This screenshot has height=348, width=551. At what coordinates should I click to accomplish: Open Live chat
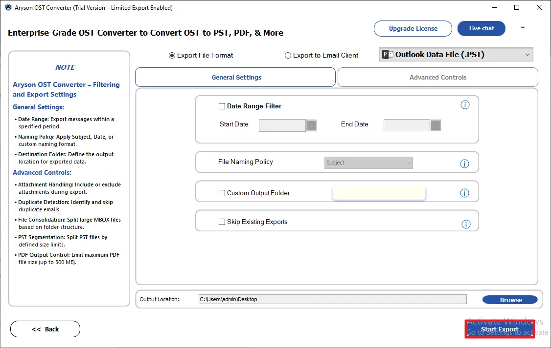(482, 28)
